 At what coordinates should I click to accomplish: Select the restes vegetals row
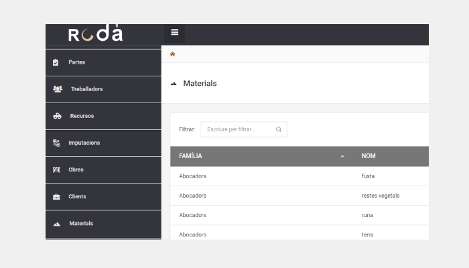[x=299, y=196]
